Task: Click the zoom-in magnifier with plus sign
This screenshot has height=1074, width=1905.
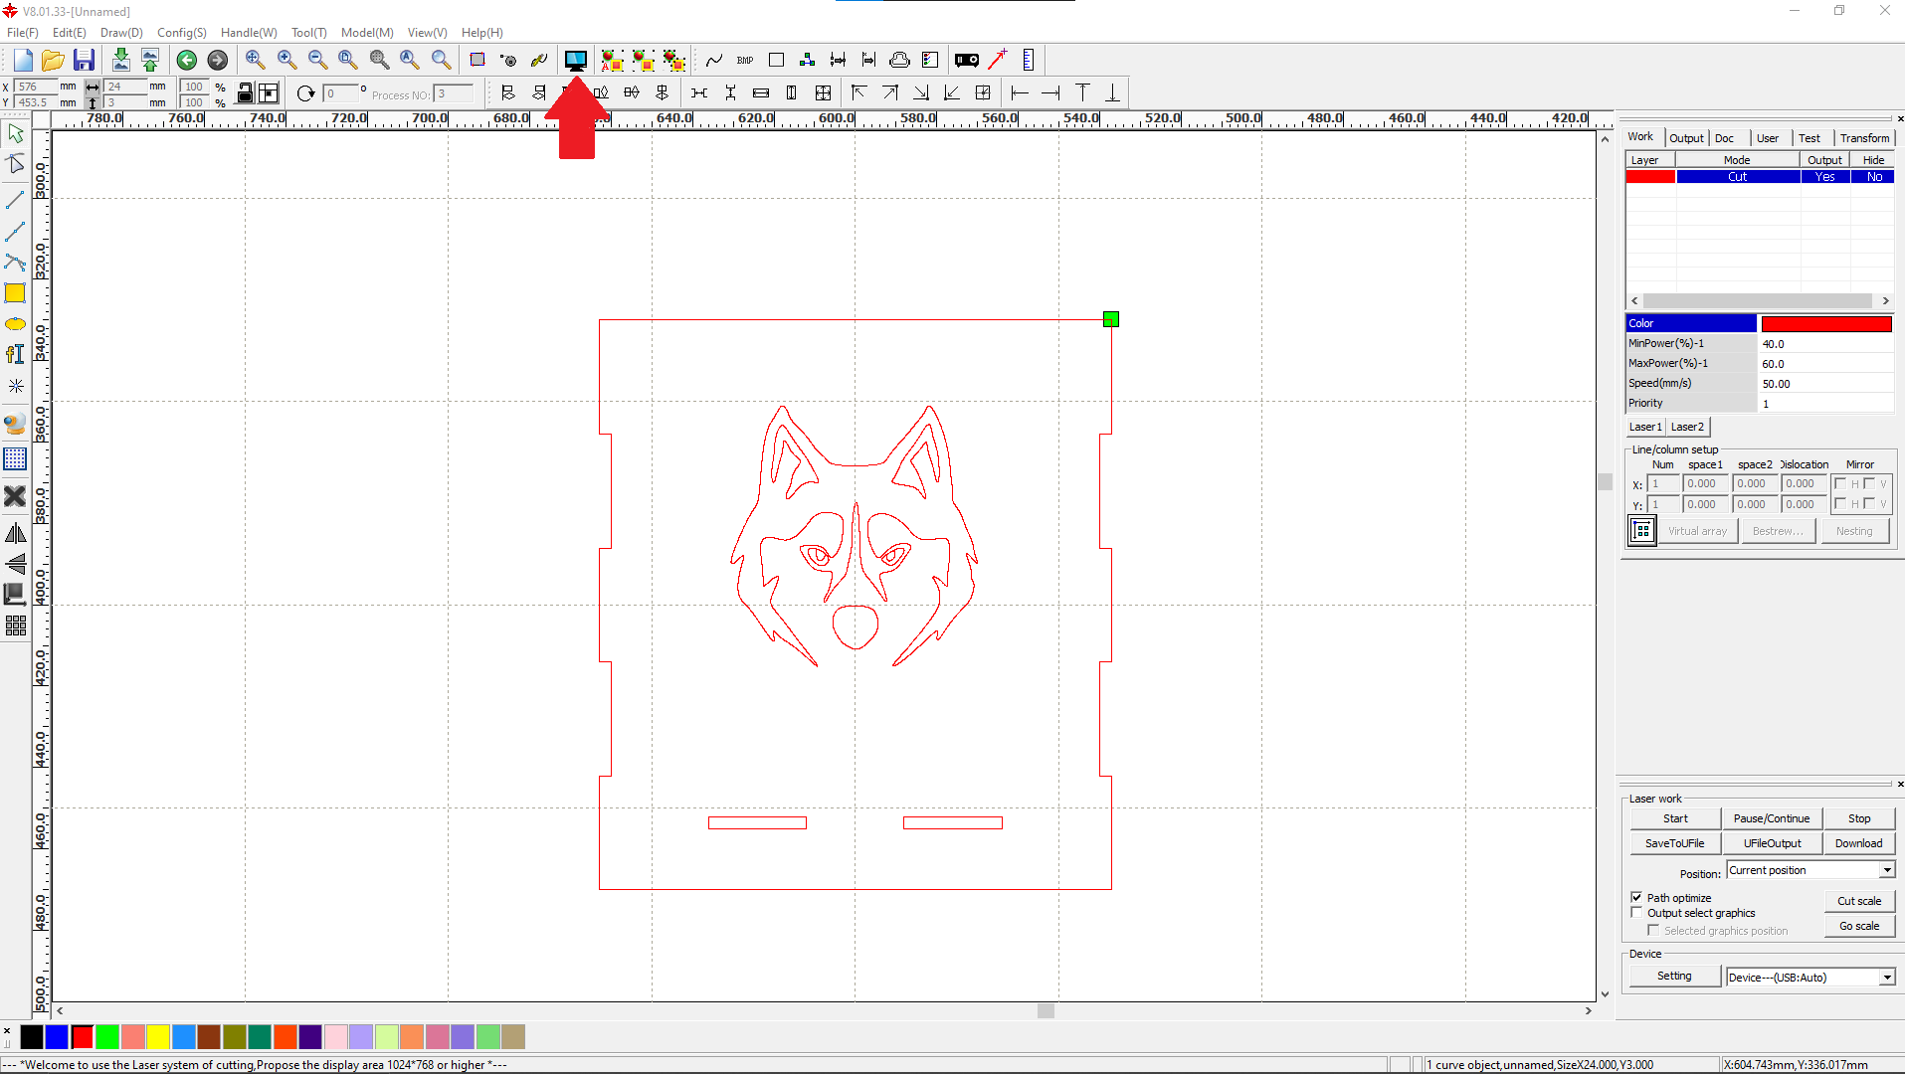Action: (286, 60)
